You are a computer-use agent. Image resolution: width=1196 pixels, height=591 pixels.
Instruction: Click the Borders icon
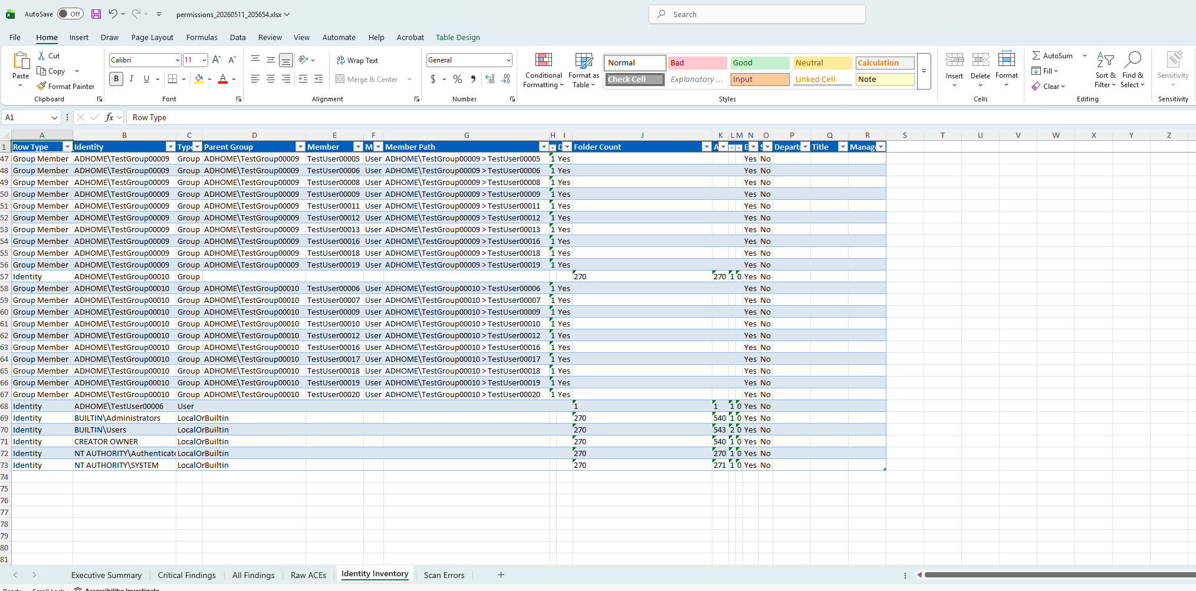click(172, 79)
